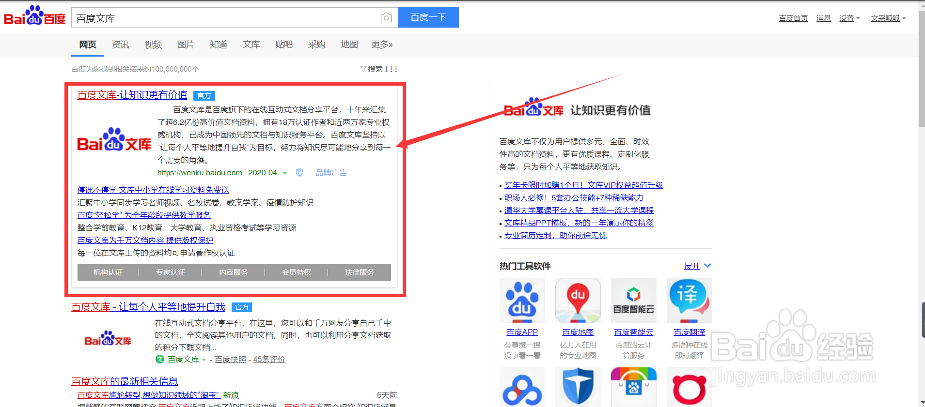925x407 pixels.
Task: Click the Baidu文库 banner logo in right panel
Action: tap(533, 107)
